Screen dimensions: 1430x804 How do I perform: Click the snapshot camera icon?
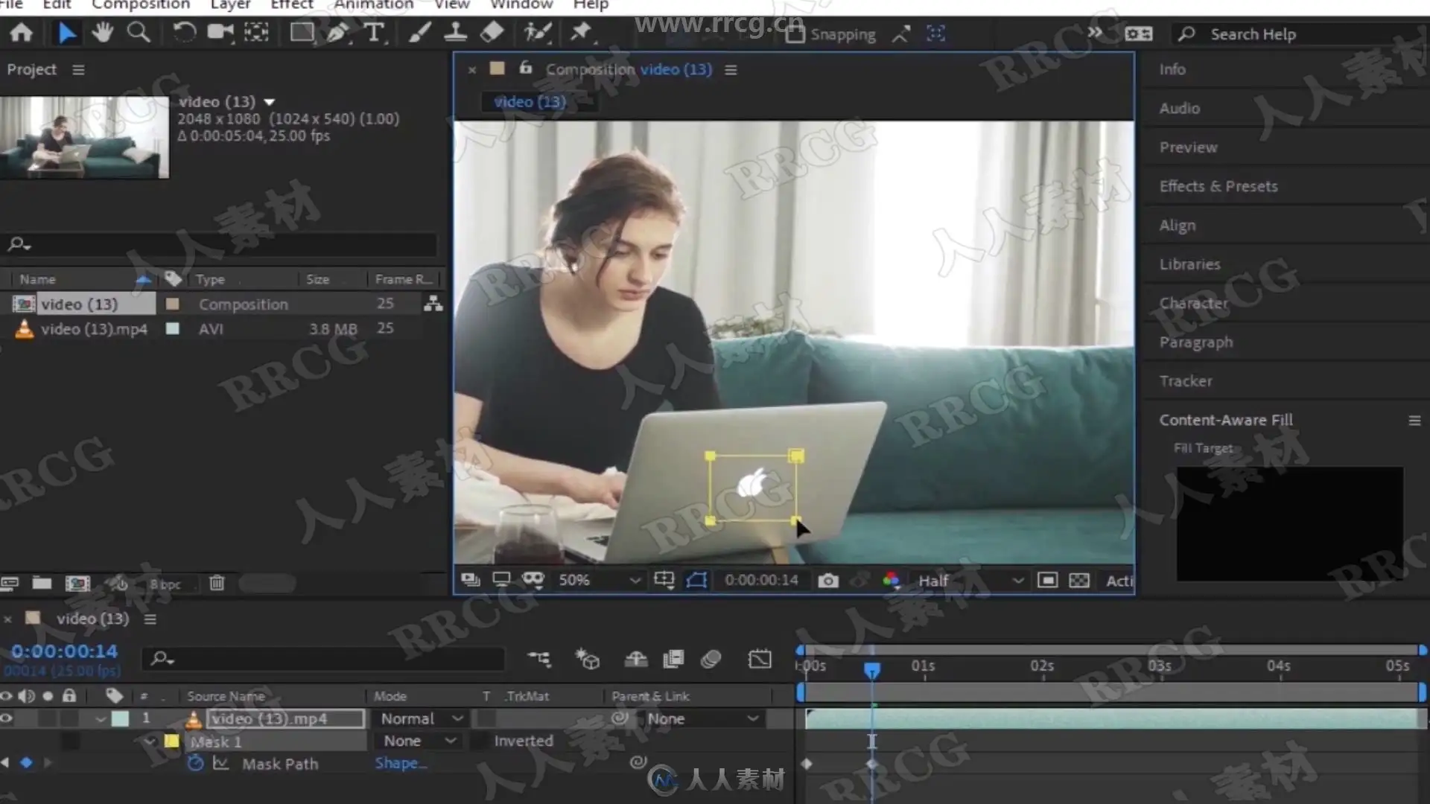(827, 581)
